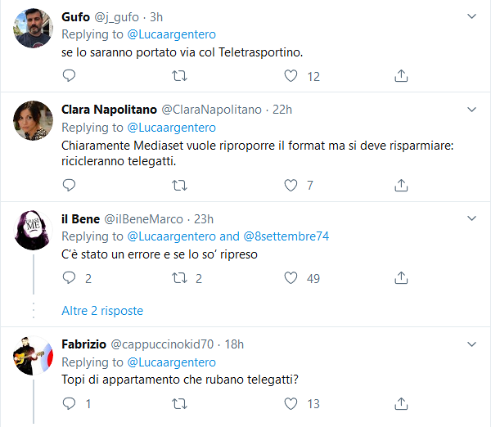Expand the options menu on Fabrizio's tweet
Viewport: 491px width, 427px height.
(471, 344)
